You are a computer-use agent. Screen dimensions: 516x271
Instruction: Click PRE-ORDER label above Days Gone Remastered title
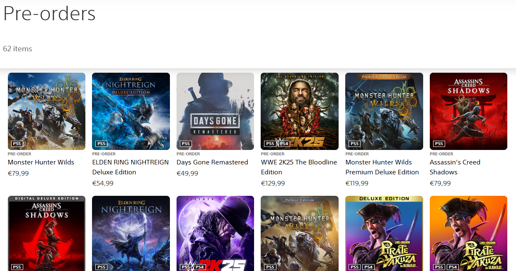coord(188,154)
